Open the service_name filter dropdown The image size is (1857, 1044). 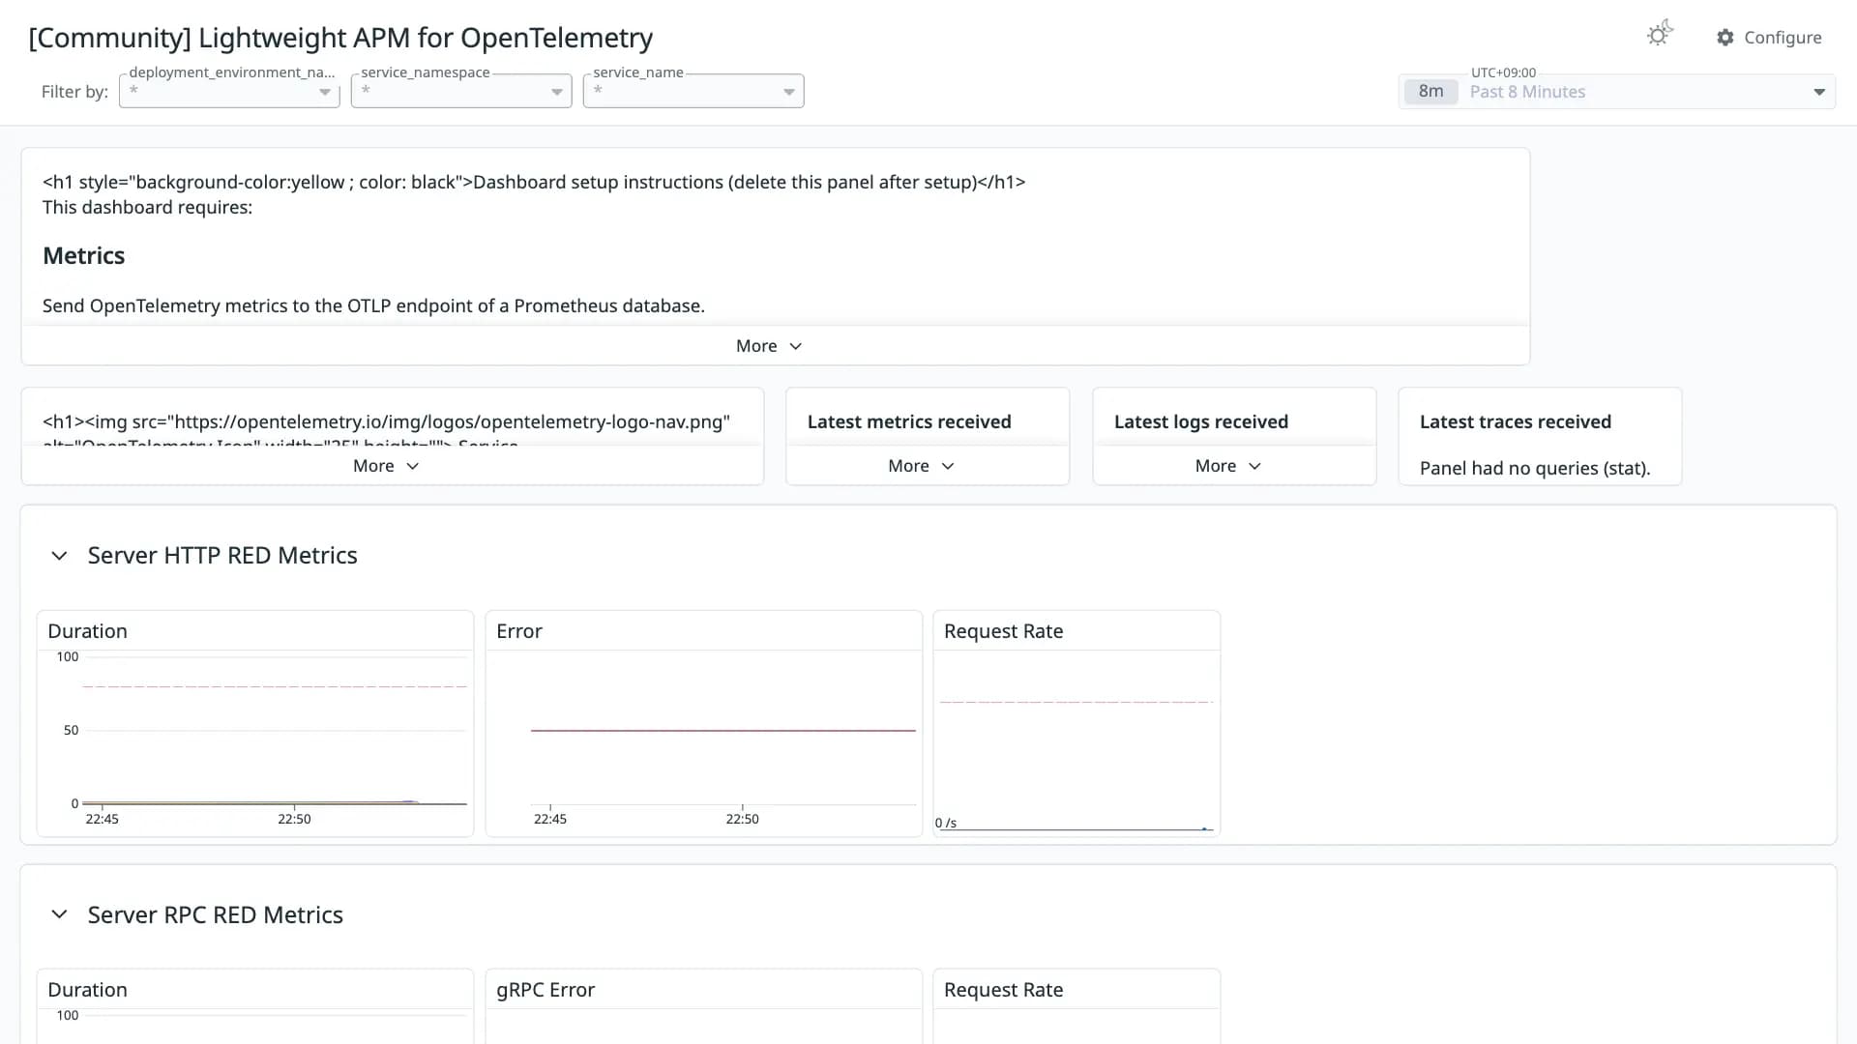693,91
